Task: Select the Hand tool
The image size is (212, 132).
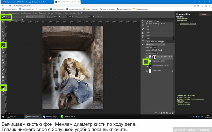Action: (x=3, y=80)
